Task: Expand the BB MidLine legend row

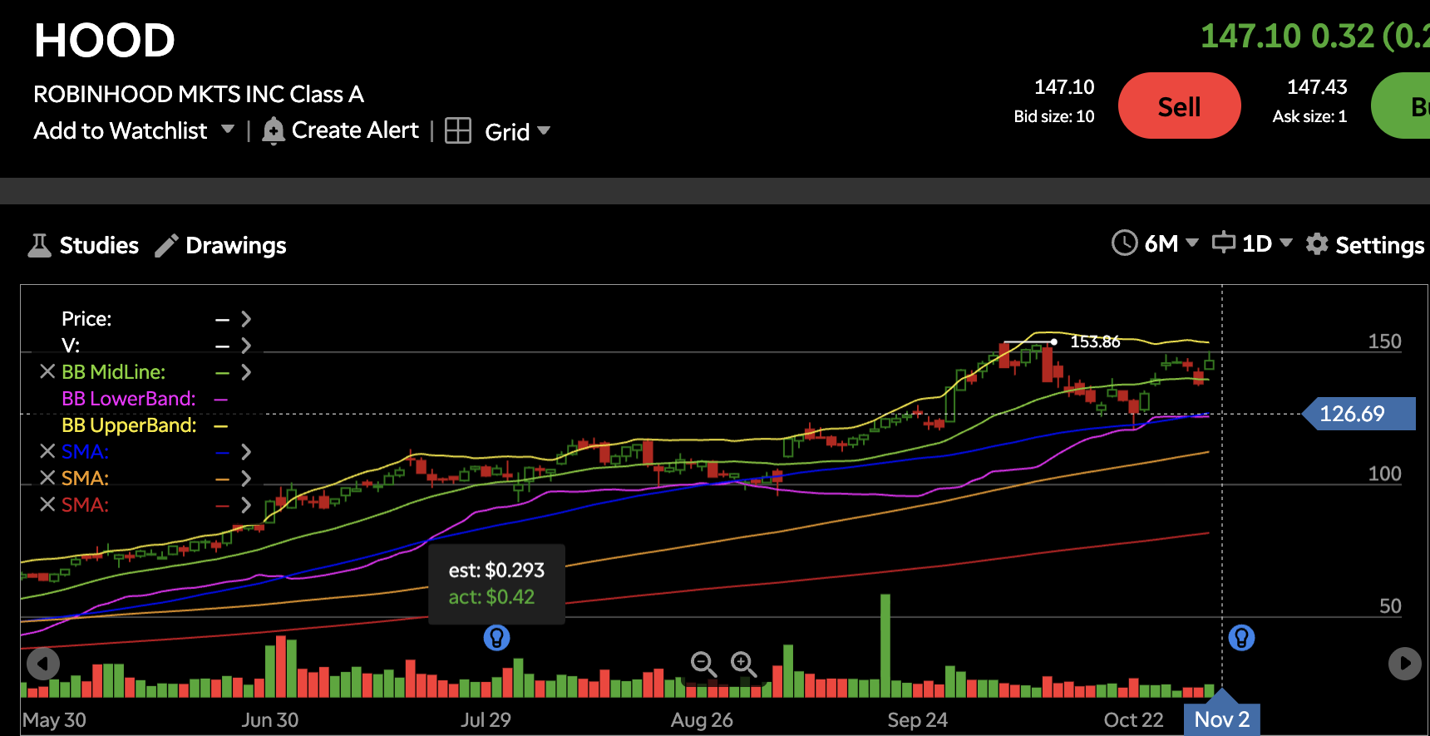Action: click(246, 372)
